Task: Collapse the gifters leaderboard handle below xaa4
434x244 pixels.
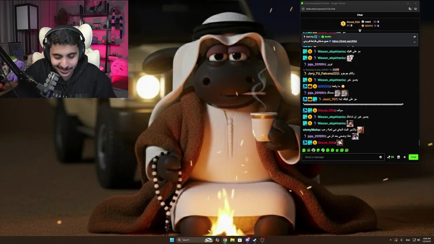Action: (360, 30)
